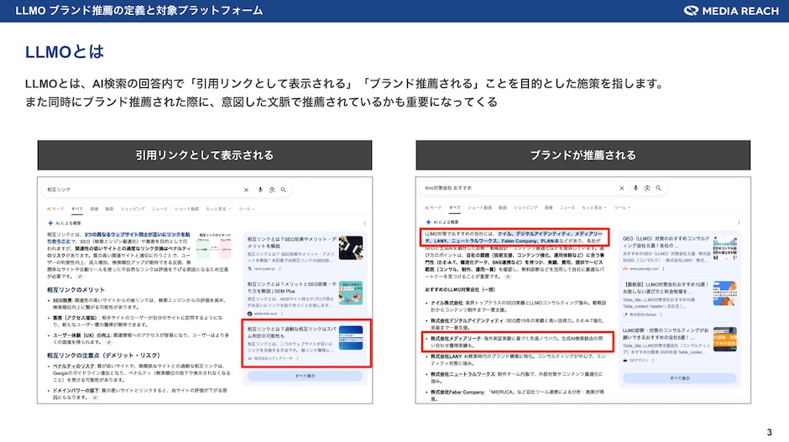This screenshot has height=442, width=789.
Task: Select ショート動画 tab in llmo対策会社 search
Action: [x=479, y=208]
